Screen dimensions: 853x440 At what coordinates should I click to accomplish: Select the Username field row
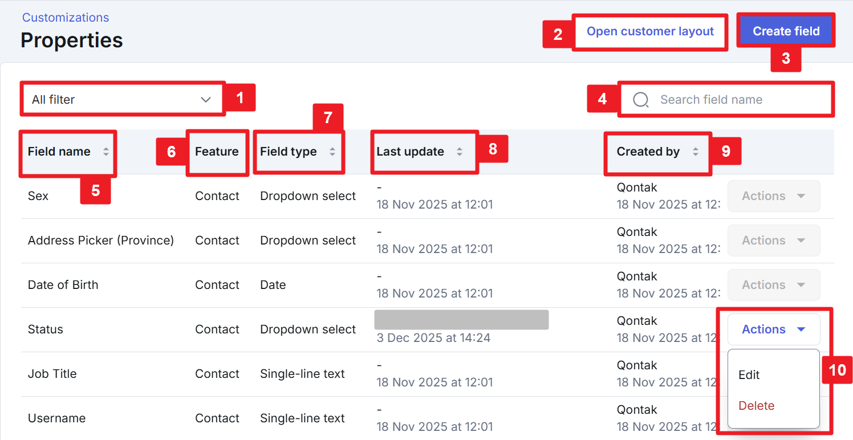[56, 418]
